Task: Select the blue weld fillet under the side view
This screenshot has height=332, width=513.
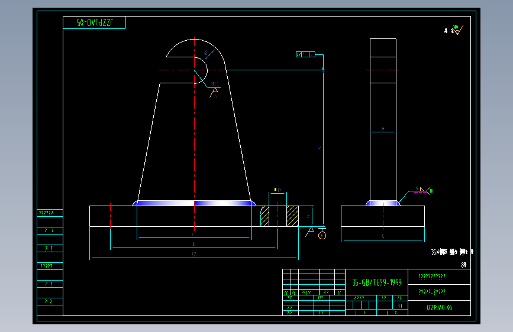Action: (383, 203)
